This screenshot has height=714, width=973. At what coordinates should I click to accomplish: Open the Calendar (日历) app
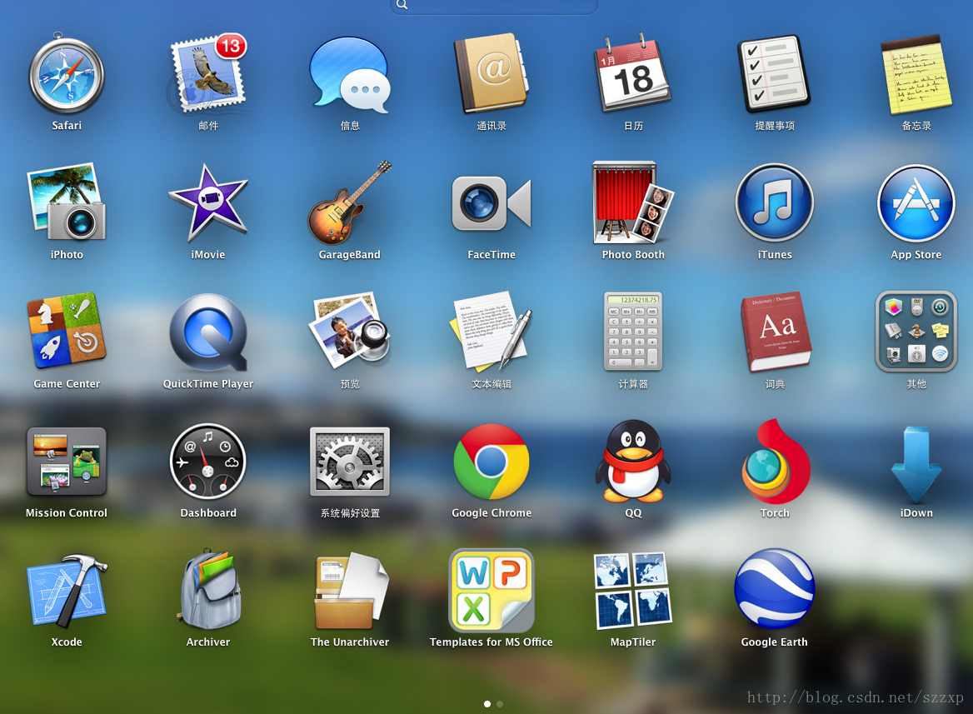[633, 74]
